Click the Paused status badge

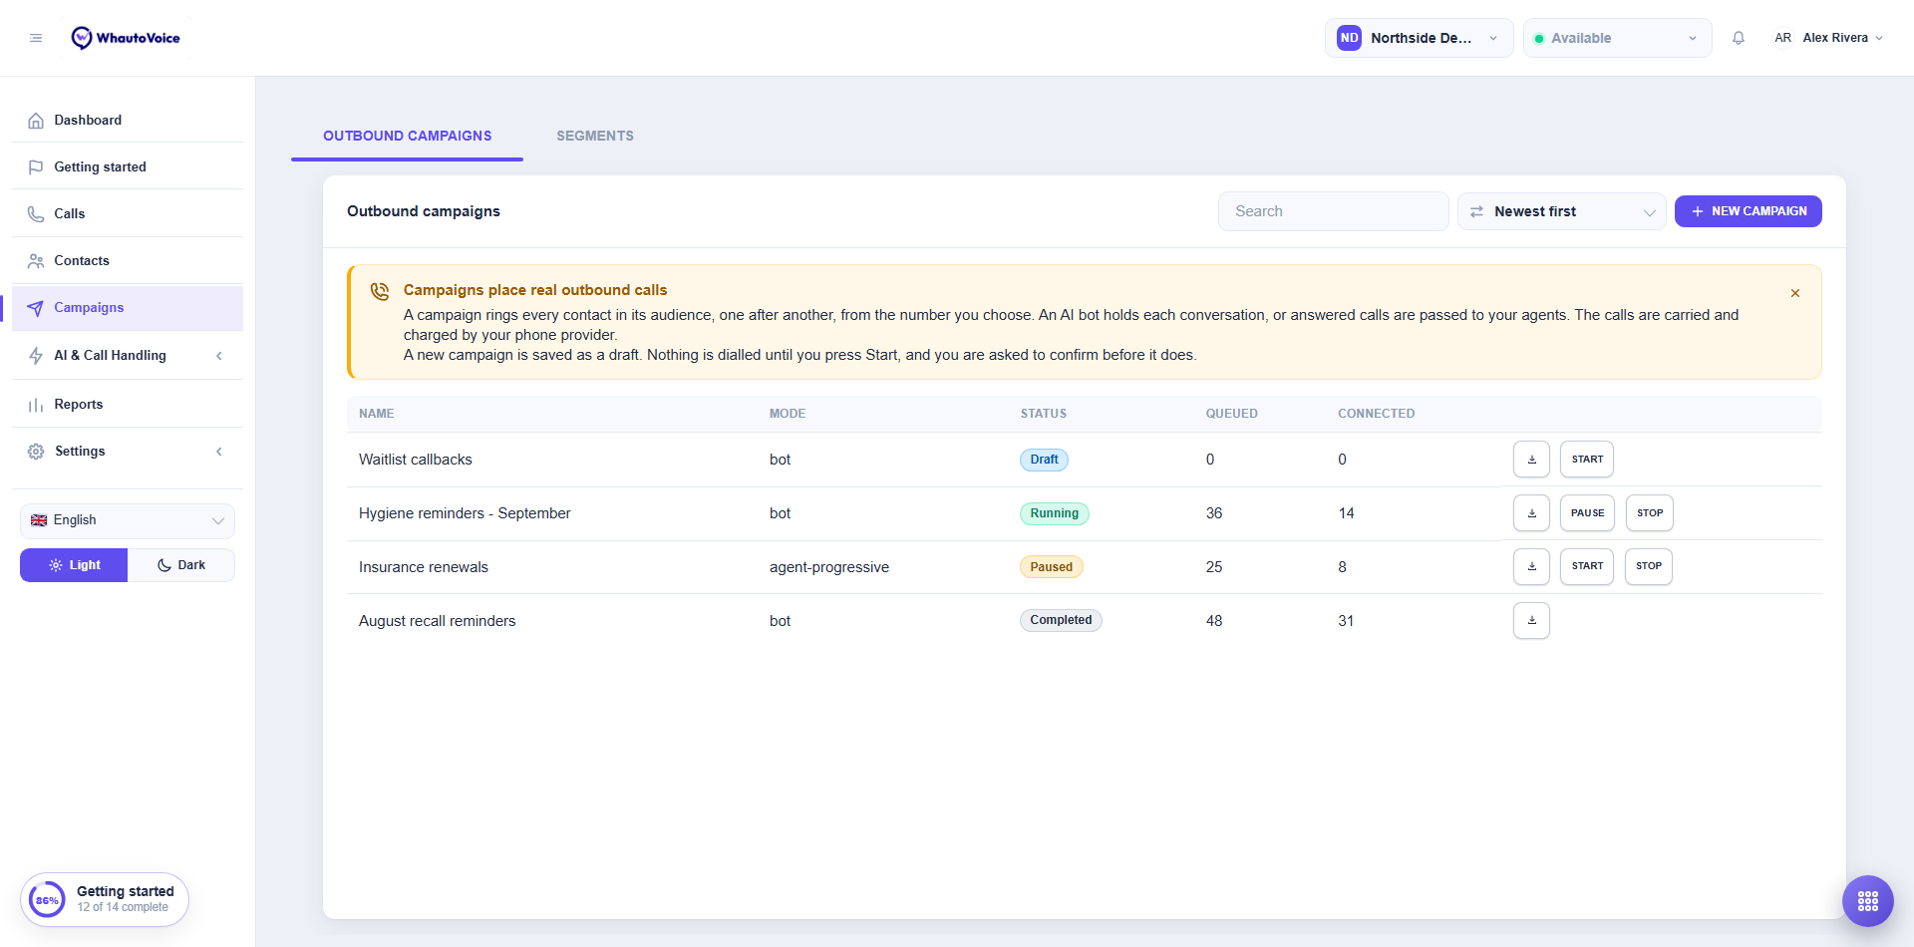pos(1051,567)
